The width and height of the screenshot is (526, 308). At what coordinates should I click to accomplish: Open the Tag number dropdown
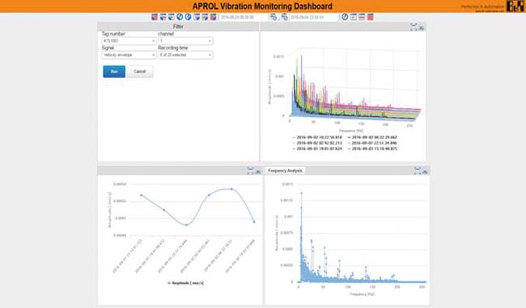tap(129, 41)
